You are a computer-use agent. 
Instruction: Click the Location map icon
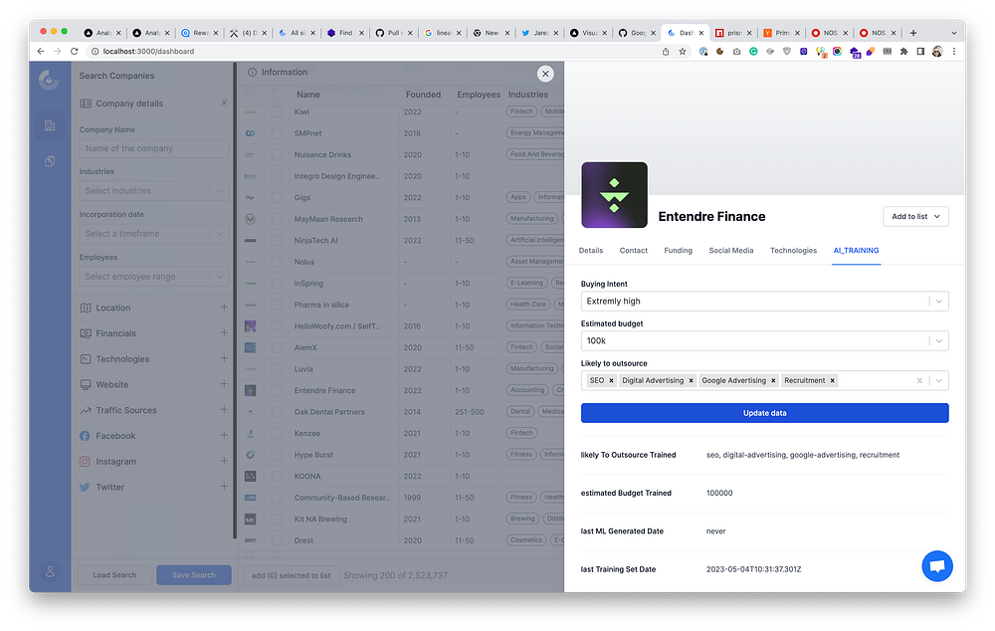pos(85,308)
